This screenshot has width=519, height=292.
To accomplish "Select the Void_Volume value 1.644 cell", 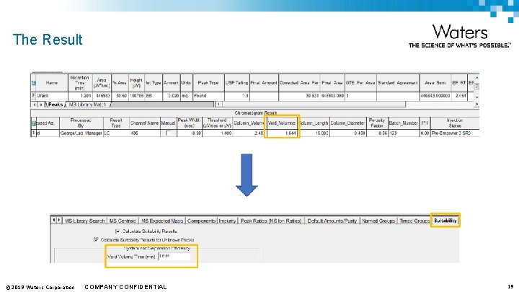I will 281,133.
